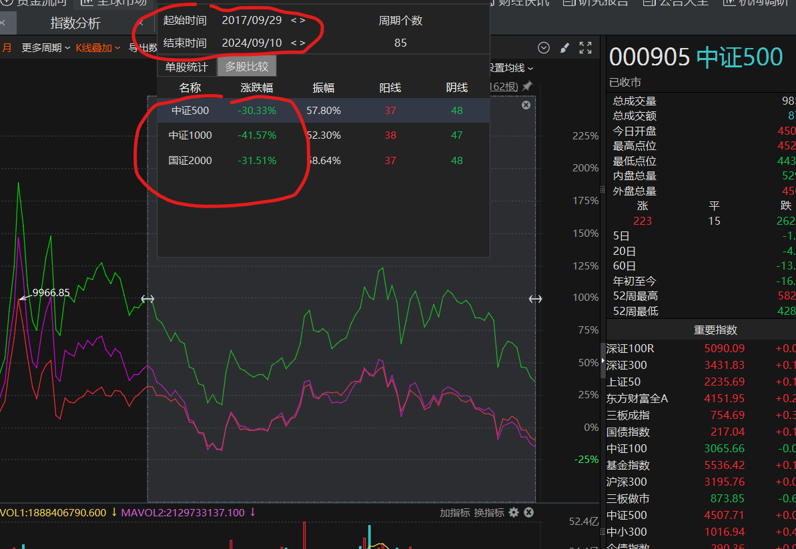Click the 重要指数 section header
Viewport: 796px width, 549px height.
click(x=715, y=330)
